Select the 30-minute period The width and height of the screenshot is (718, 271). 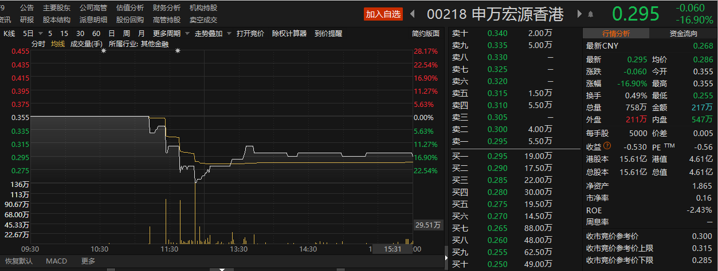(x=81, y=34)
